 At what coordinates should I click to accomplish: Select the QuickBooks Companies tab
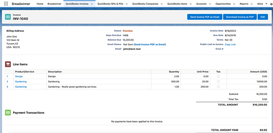pyautogui.click(x=145, y=4)
